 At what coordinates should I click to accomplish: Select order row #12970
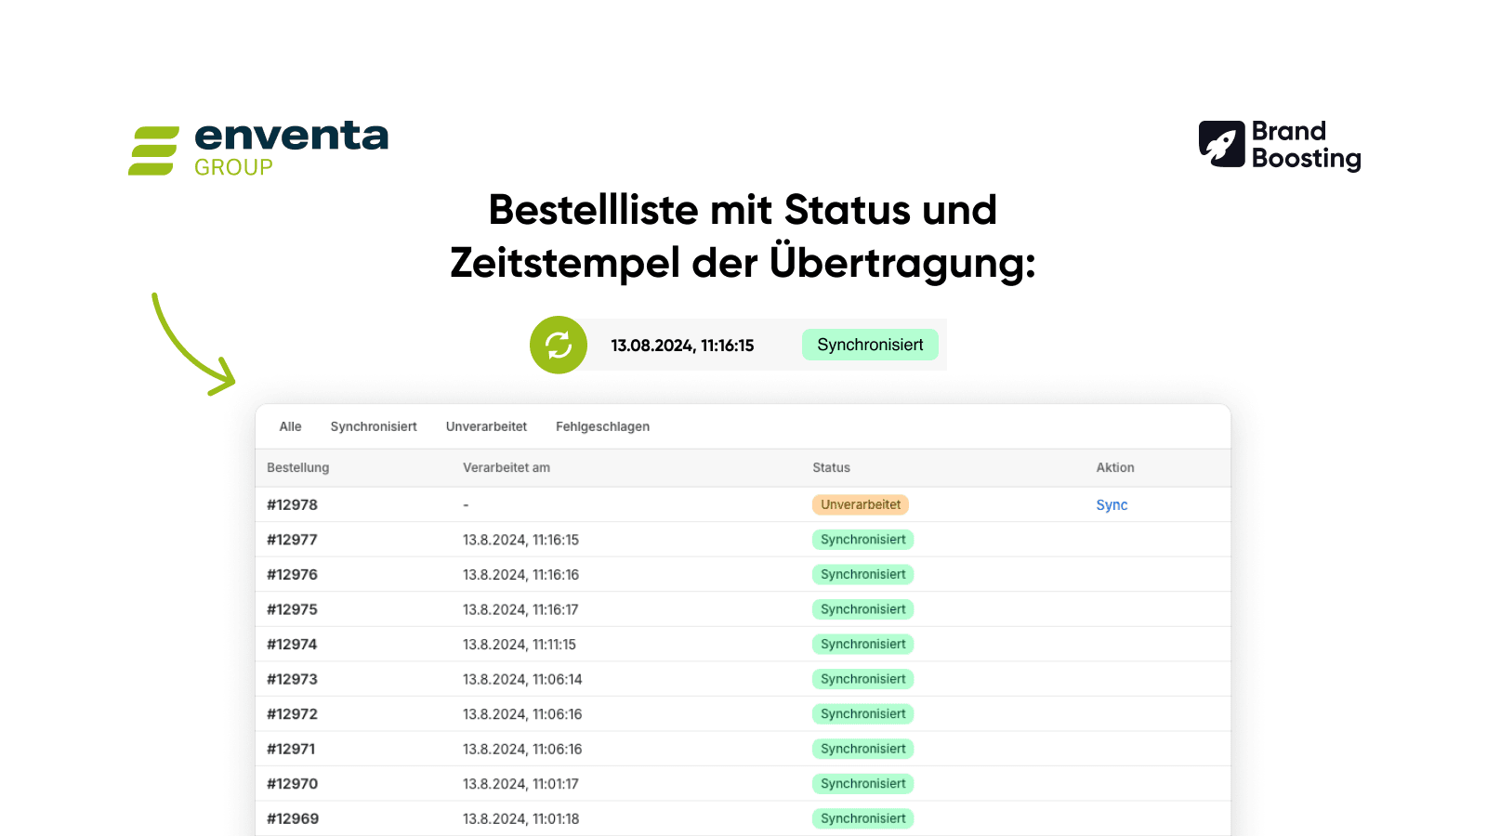click(x=293, y=783)
